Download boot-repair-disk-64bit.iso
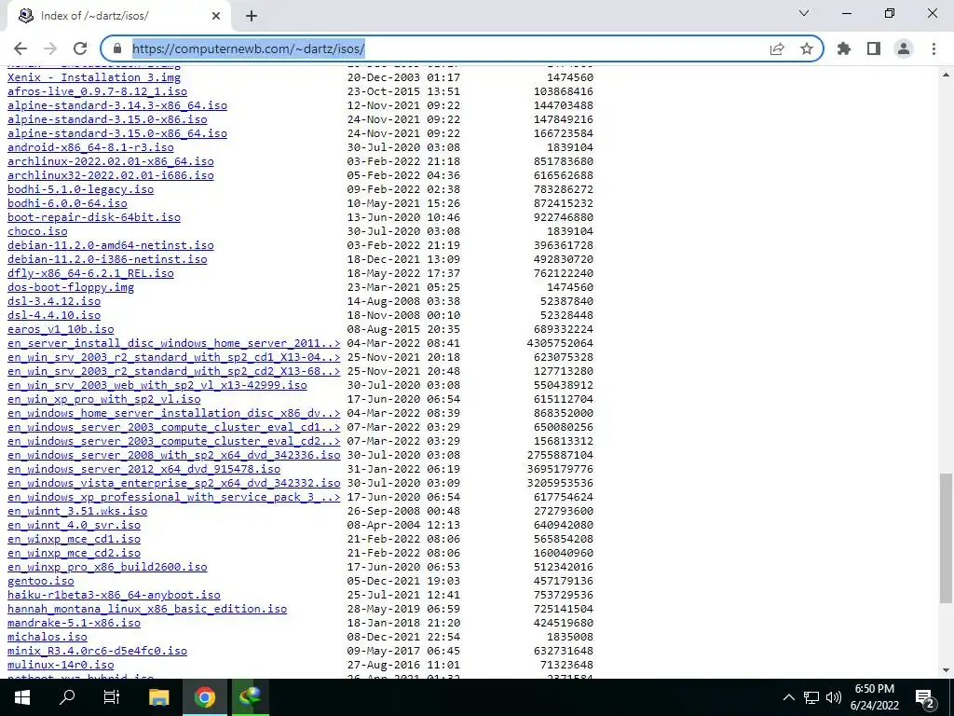Viewport: 954px width, 716px height. point(94,217)
